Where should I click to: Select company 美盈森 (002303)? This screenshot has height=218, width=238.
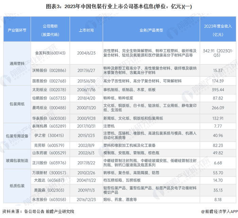(x=49, y=190)
